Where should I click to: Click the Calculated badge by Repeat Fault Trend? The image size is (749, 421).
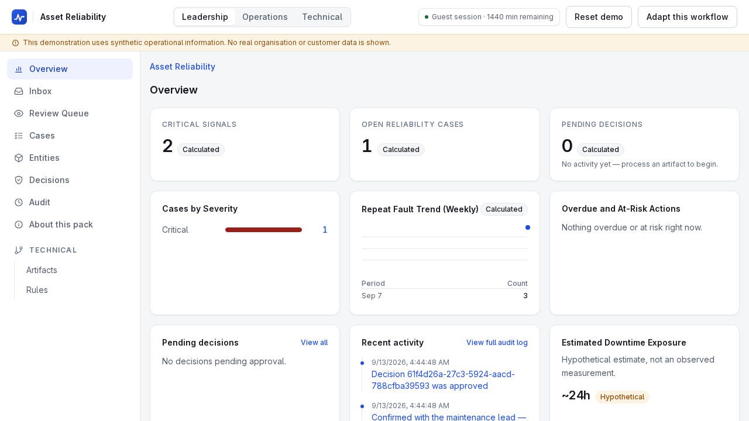click(x=504, y=209)
